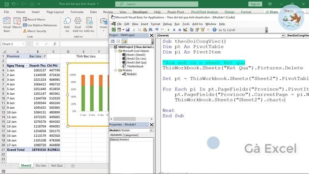Viewport: 309px width, 174px height.
Task: Open Excel Add-ins manager
Action: pos(78,25)
